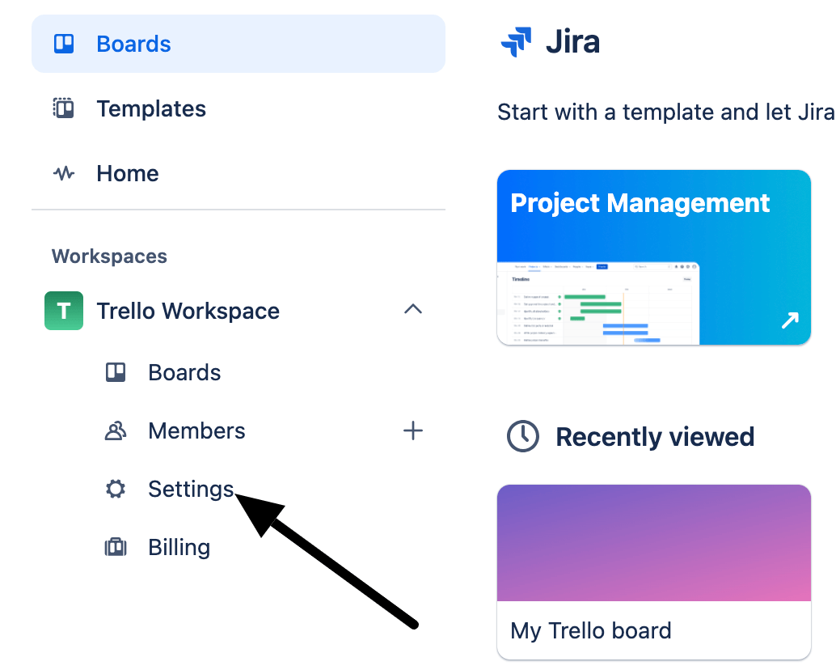This screenshot has height=670, width=836.
Task: Click the Workspaces section header
Action: click(x=108, y=256)
